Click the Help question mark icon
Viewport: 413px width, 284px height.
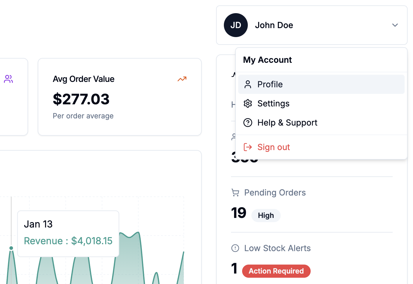click(x=248, y=123)
